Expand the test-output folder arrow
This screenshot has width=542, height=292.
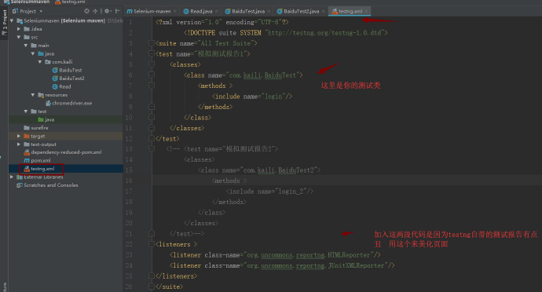click(x=19, y=144)
